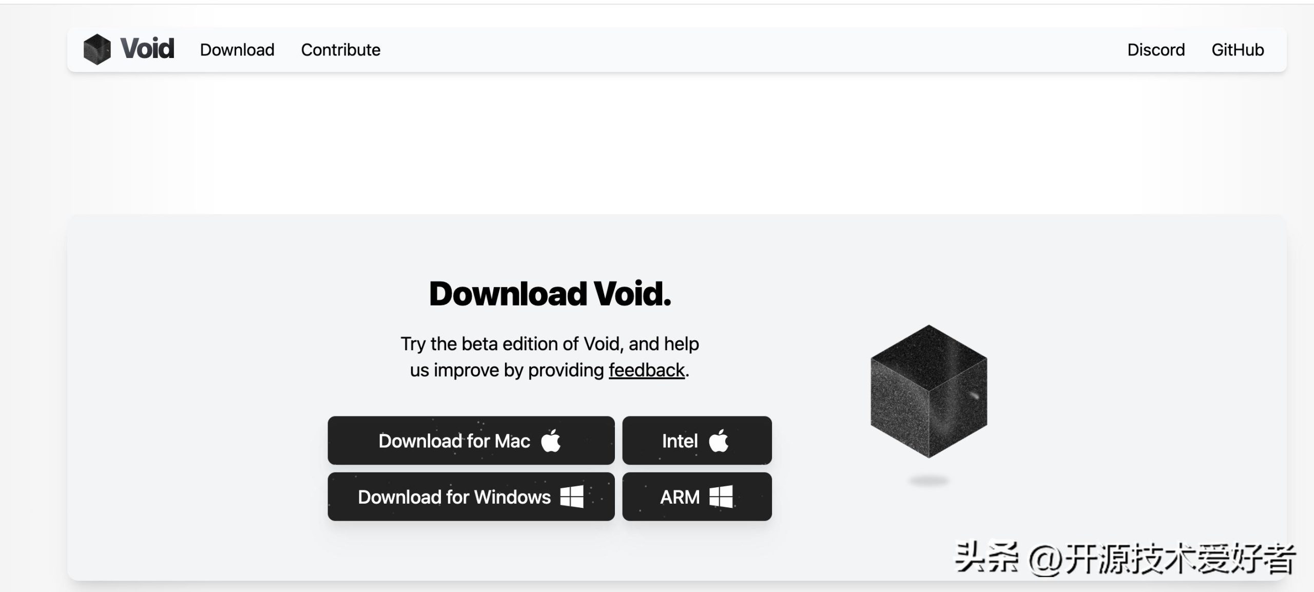Screen dimensions: 1314x592
Task: Select the Apple icon on Download for Mac
Action: tap(551, 440)
